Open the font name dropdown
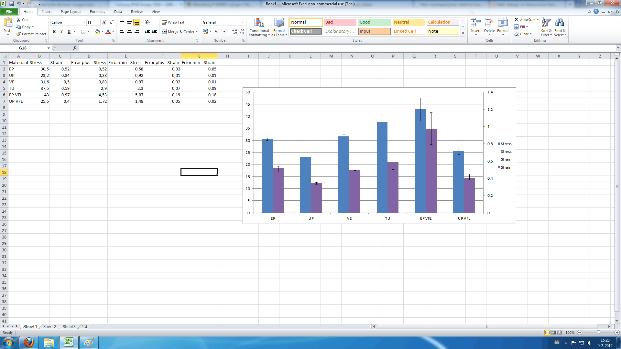The height and width of the screenshot is (349, 621). coord(84,22)
